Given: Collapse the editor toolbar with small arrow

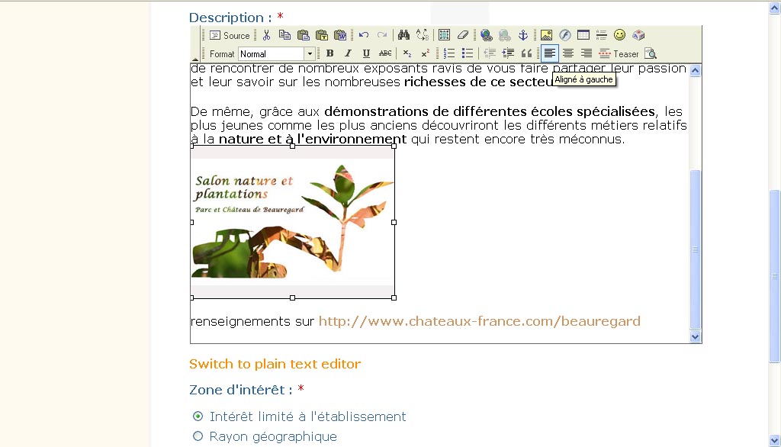Looking at the screenshot, I should point(195,59).
